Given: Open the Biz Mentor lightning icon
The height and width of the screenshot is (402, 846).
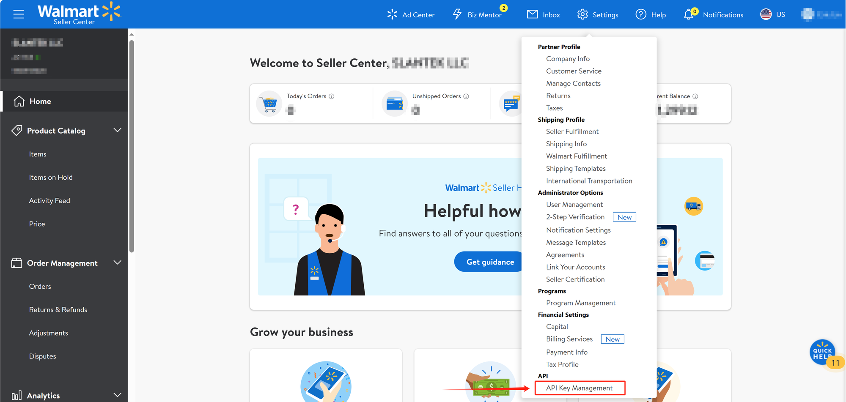Looking at the screenshot, I should tap(457, 14).
